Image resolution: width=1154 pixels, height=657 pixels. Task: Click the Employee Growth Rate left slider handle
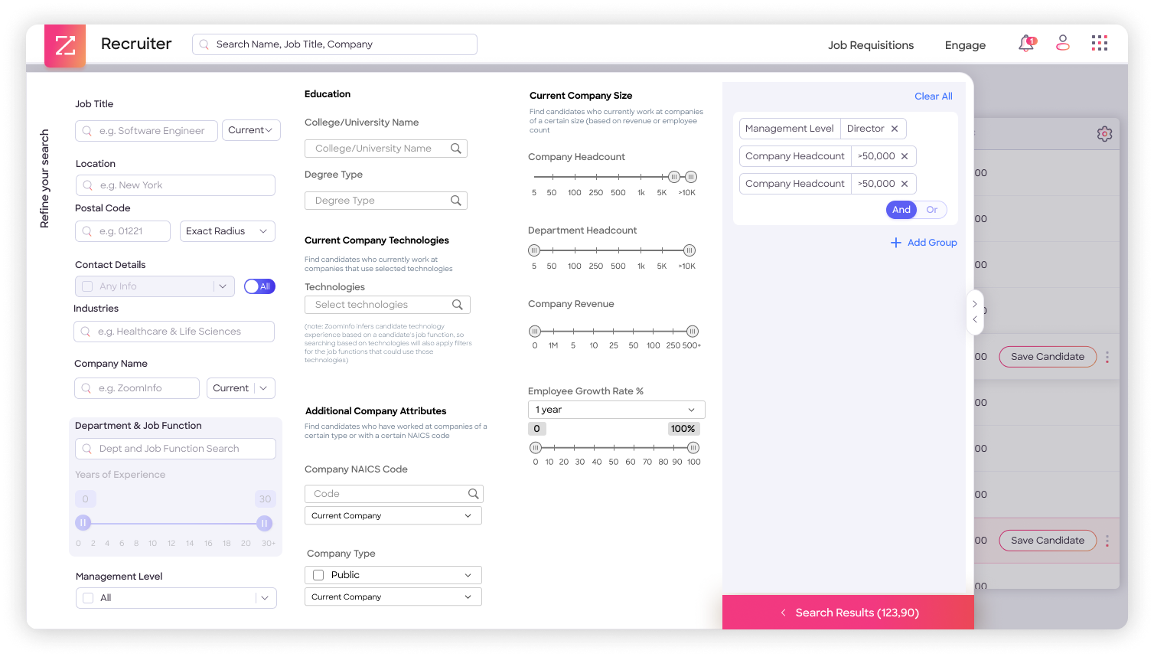[x=536, y=448]
